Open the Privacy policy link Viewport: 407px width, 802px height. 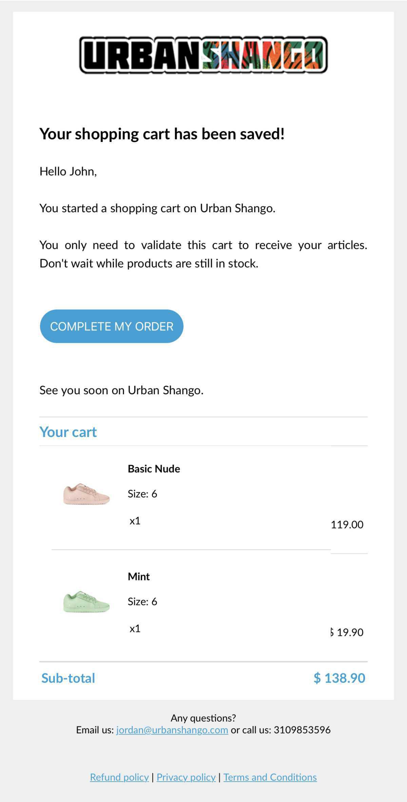pos(186,777)
